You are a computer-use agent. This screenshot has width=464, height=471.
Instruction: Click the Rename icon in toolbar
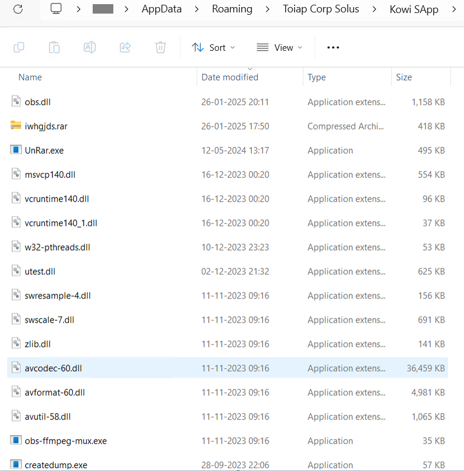(90, 47)
